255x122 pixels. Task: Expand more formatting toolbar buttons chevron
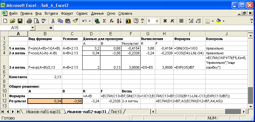(252, 21)
